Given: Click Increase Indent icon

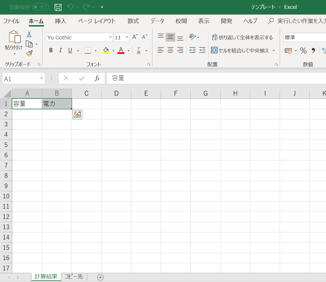Looking at the screenshot, I should point(202,50).
